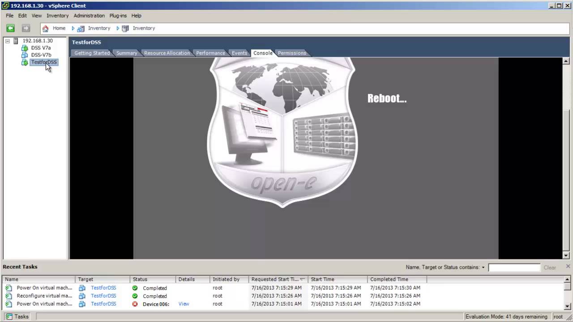573x322 pixels.
Task: Select host 192.168.1.30 in inventory tree
Action: pyautogui.click(x=38, y=41)
